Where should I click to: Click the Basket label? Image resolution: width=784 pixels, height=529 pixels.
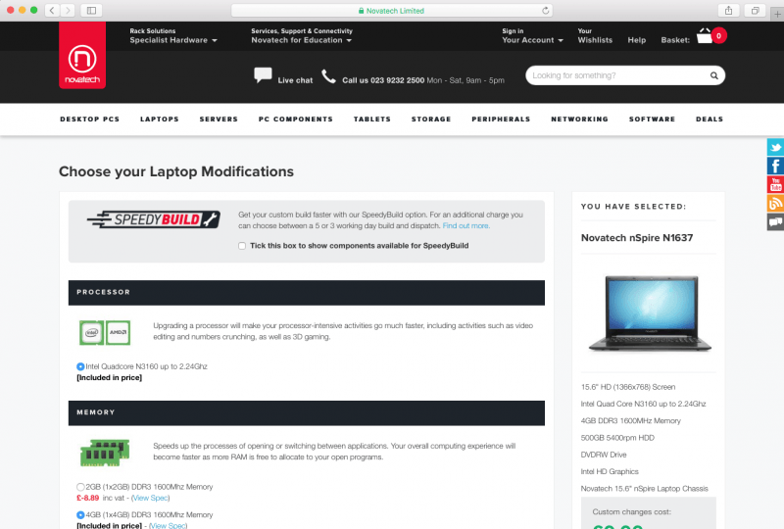tap(675, 40)
